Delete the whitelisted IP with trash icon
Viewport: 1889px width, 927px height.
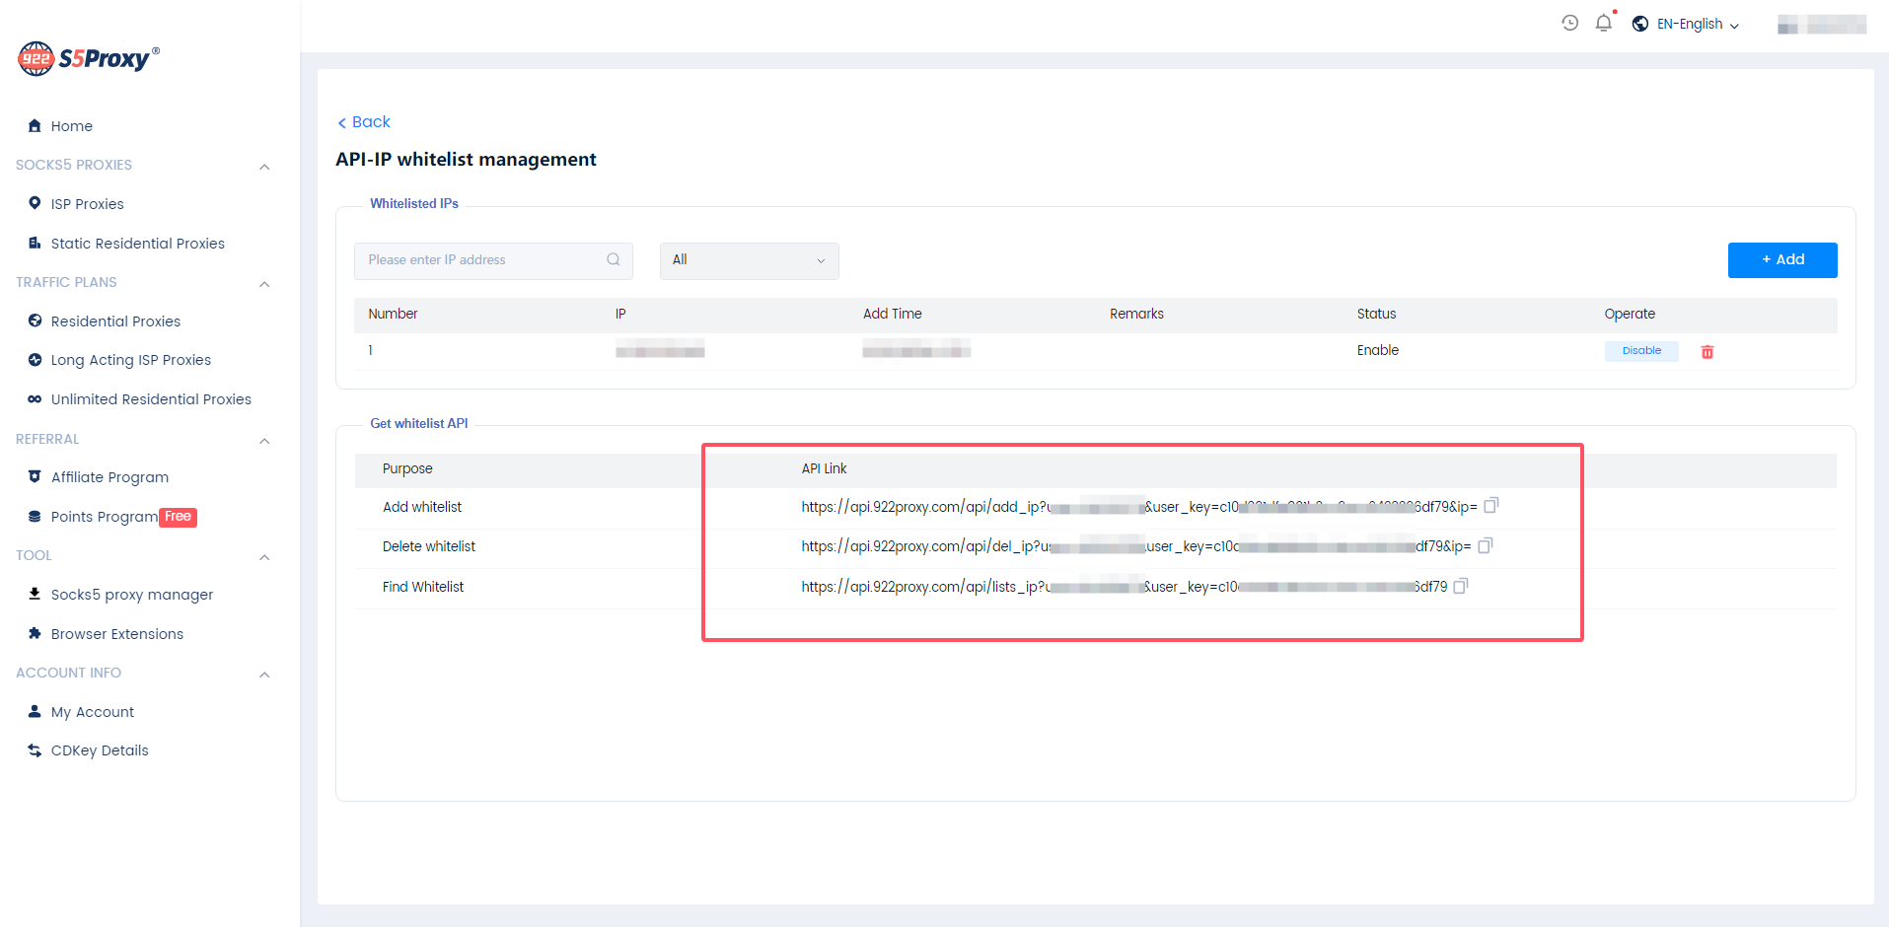1707,352
